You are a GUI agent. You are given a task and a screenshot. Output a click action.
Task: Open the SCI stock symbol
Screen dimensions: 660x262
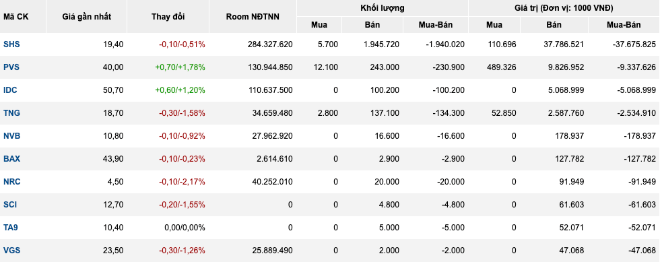click(x=10, y=205)
